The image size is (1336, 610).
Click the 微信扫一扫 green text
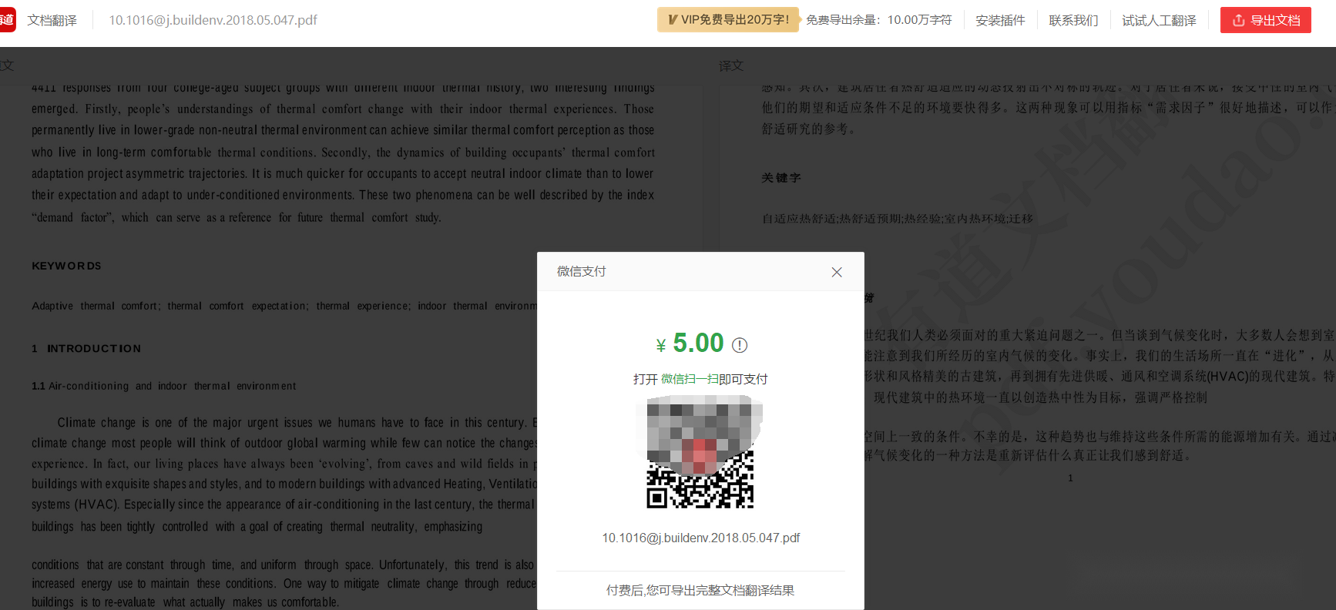pos(690,379)
